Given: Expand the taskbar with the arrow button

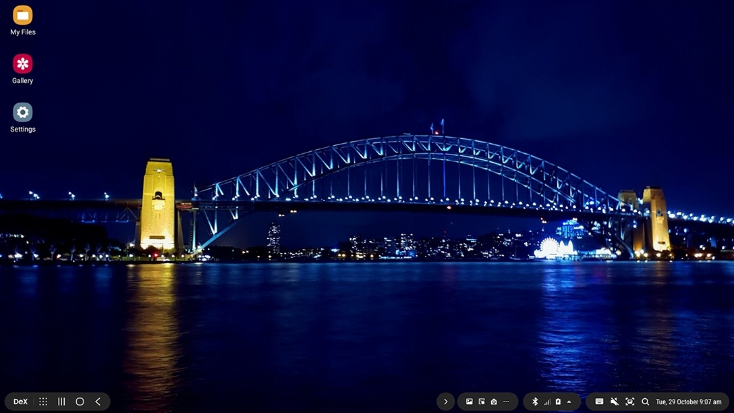Looking at the screenshot, I should pyautogui.click(x=446, y=401).
